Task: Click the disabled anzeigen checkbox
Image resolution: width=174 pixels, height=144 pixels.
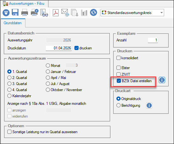Action: point(9,110)
